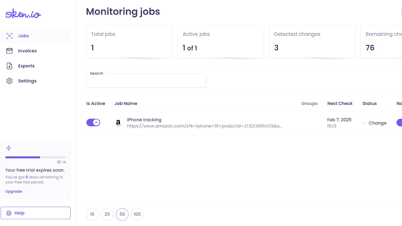This screenshot has width=402, height=226.
Task: Click the Total jobs card
Action: click(129, 42)
